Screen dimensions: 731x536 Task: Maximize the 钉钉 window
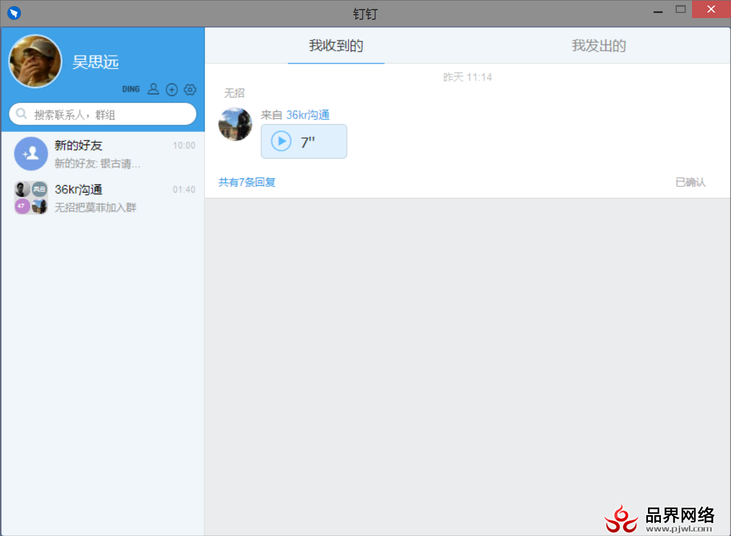click(x=681, y=9)
